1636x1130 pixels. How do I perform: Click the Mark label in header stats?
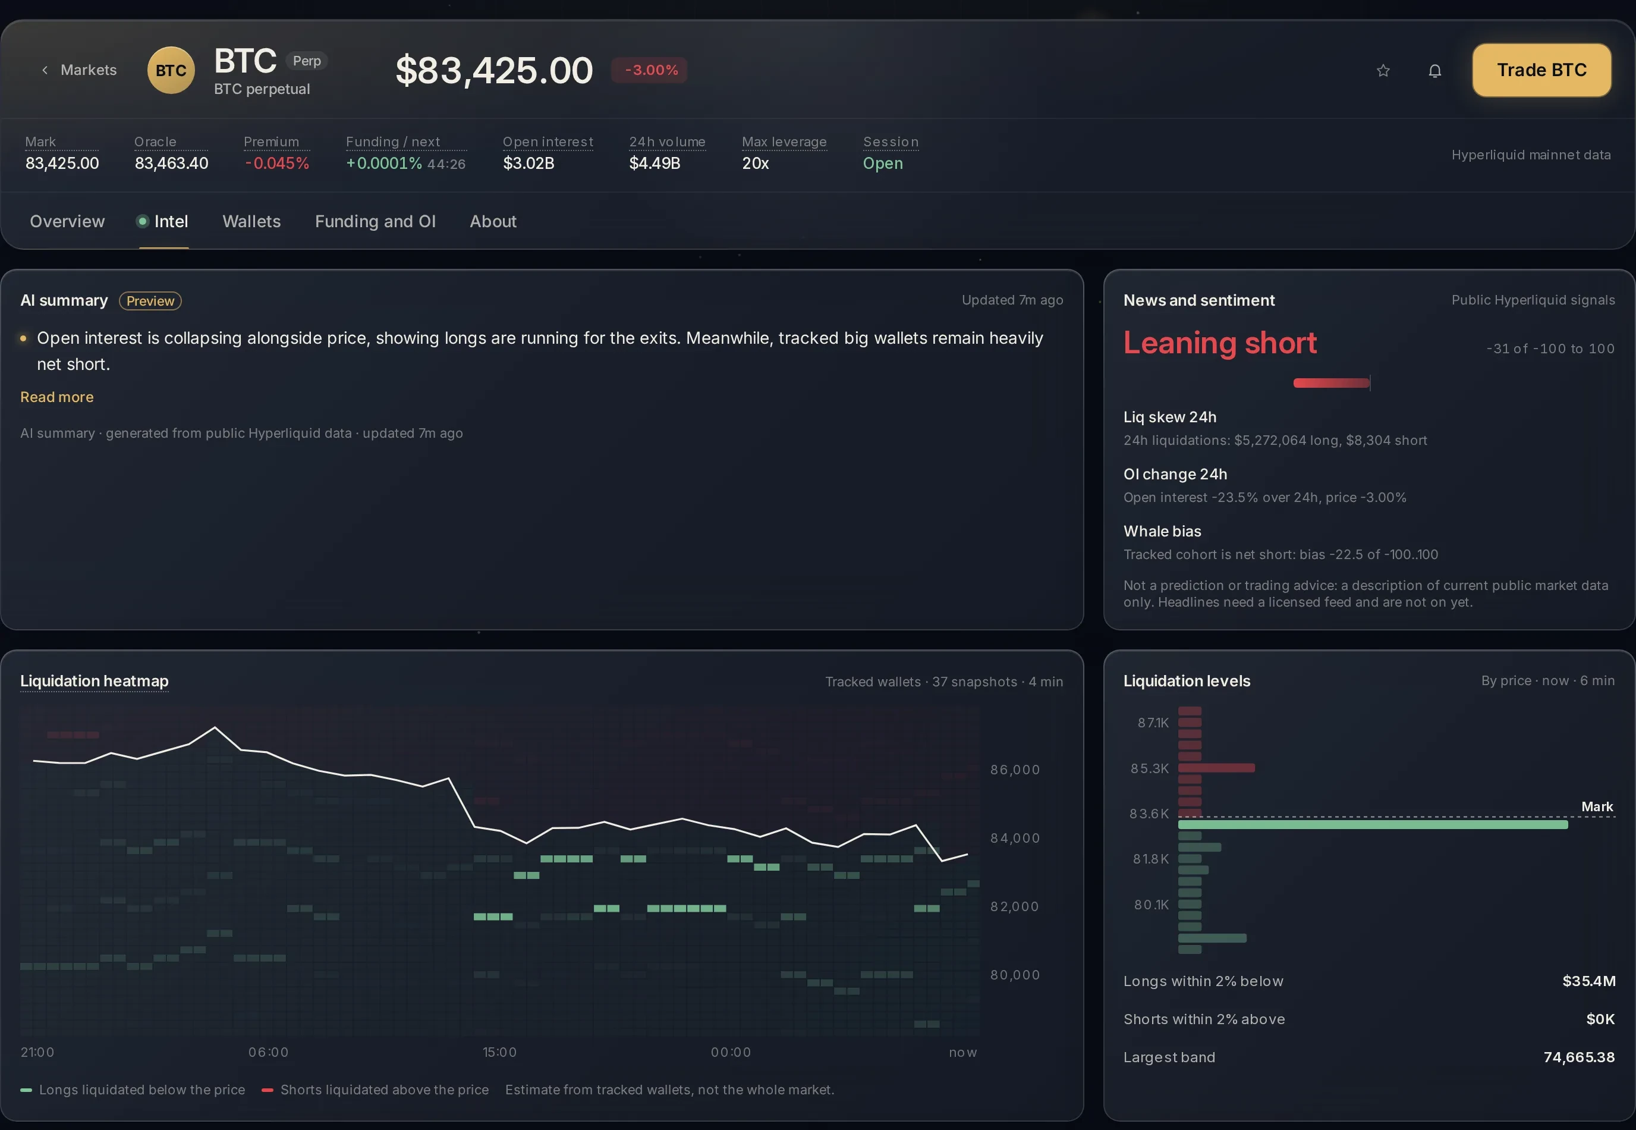[x=40, y=142]
